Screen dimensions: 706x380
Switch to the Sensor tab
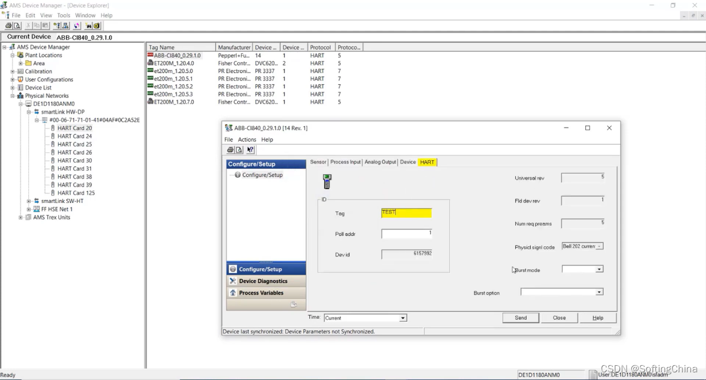point(318,162)
